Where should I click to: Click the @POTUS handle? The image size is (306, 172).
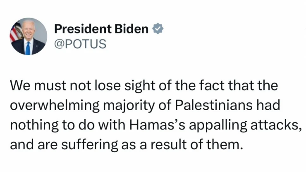click(x=80, y=44)
